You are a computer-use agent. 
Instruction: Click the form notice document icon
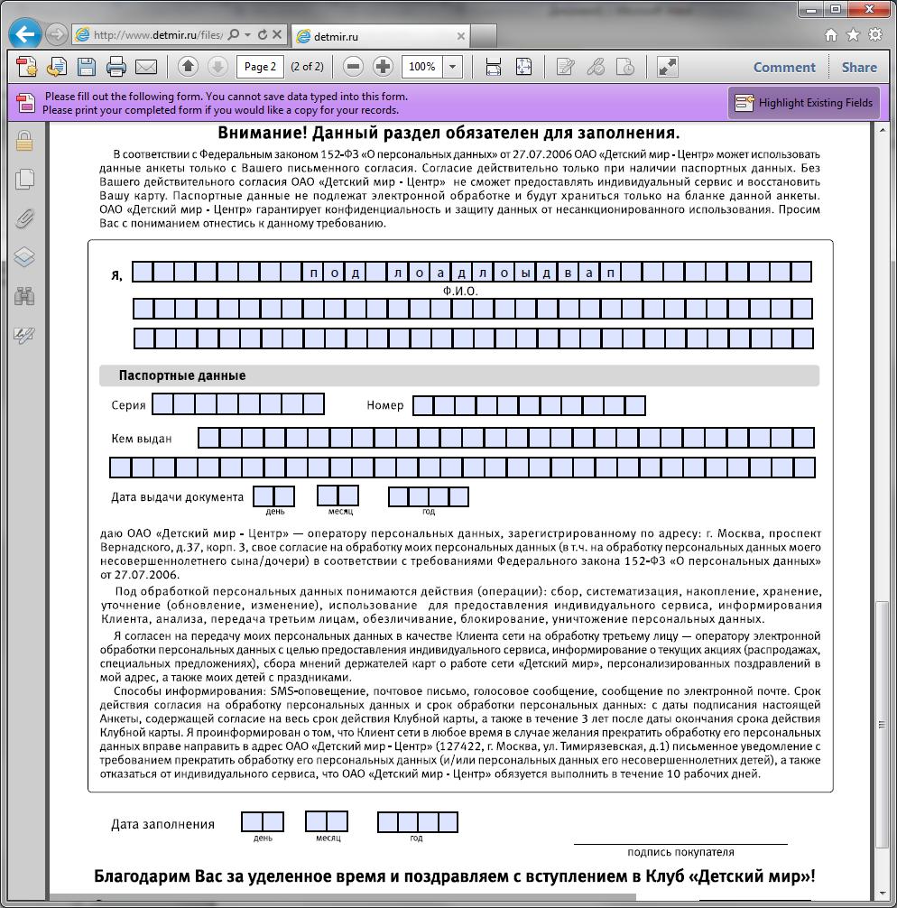[25, 103]
